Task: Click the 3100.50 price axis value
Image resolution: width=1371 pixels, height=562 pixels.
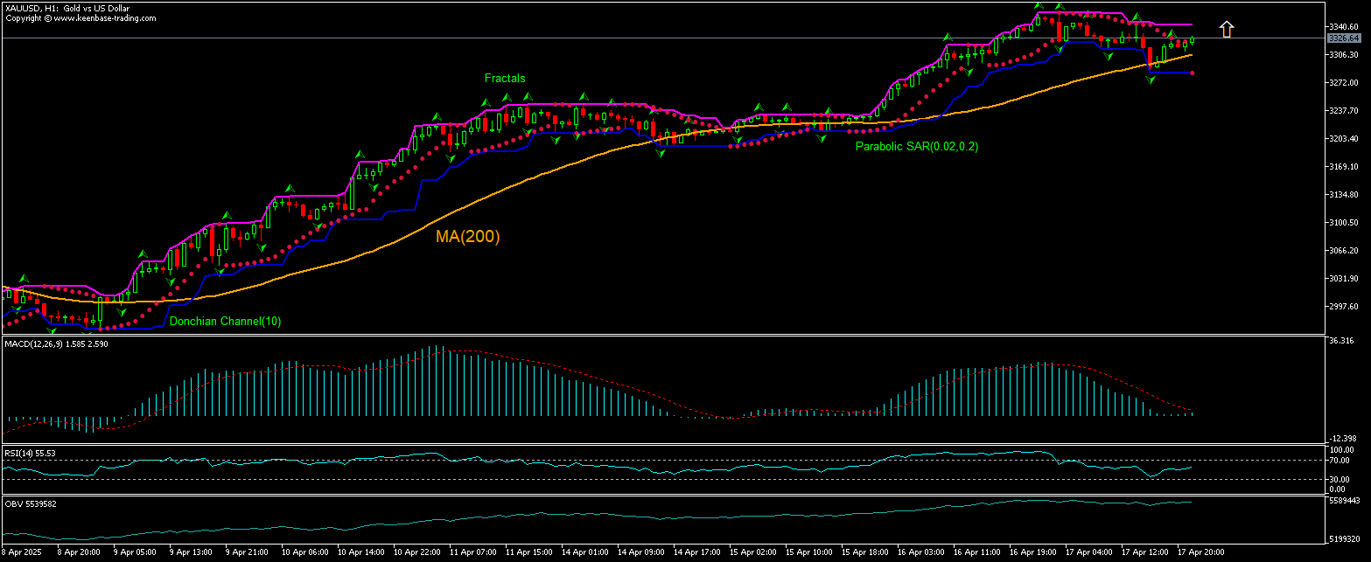Action: pos(1342,223)
